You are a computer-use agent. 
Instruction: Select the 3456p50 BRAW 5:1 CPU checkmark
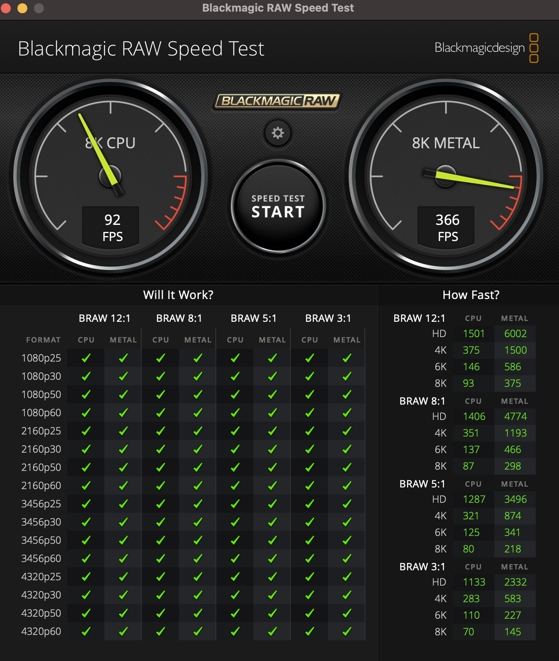pos(235,540)
